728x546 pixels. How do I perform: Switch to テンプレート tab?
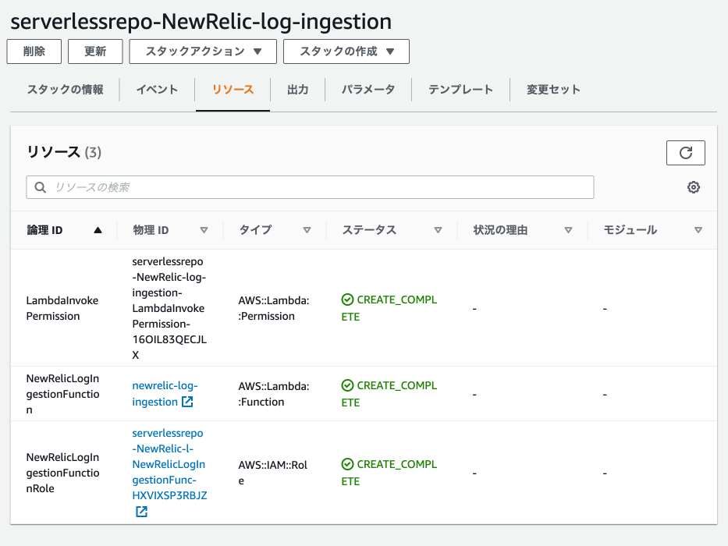(460, 90)
